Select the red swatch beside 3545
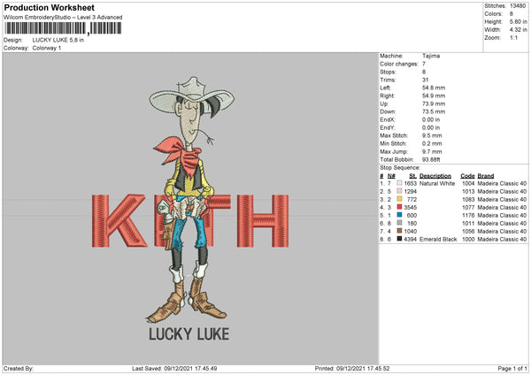The image size is (531, 375). [399, 207]
